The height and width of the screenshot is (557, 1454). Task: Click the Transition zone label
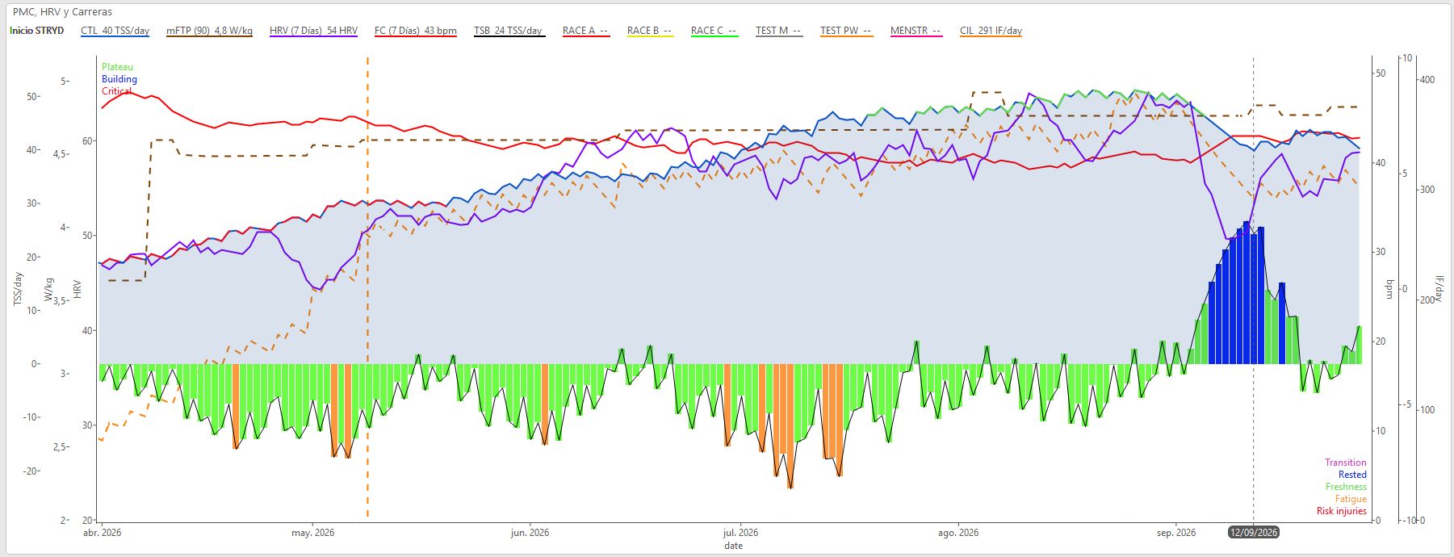coord(1345,463)
